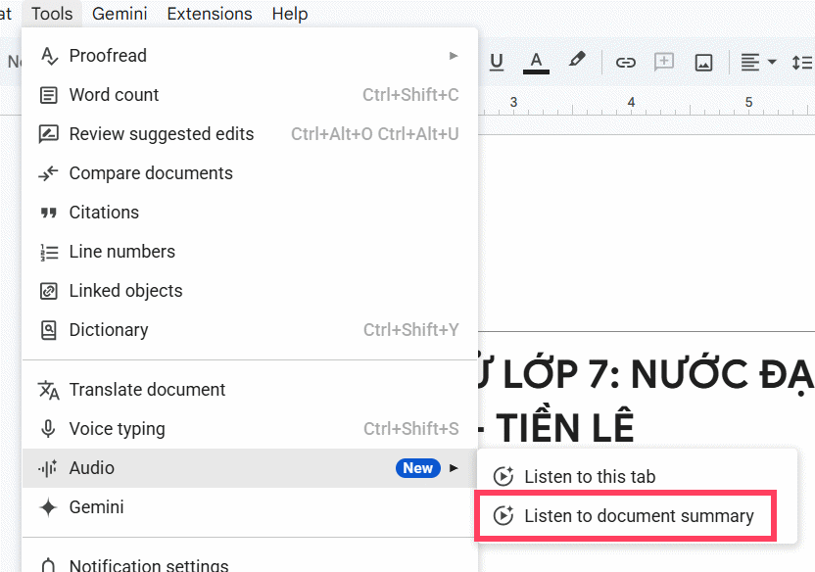Open the Help menu
This screenshot has height=572, width=815.
pyautogui.click(x=290, y=14)
